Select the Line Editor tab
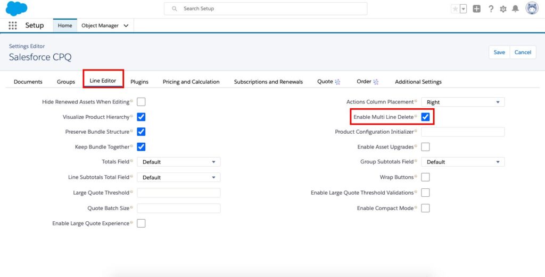The height and width of the screenshot is (277, 545). (103, 81)
